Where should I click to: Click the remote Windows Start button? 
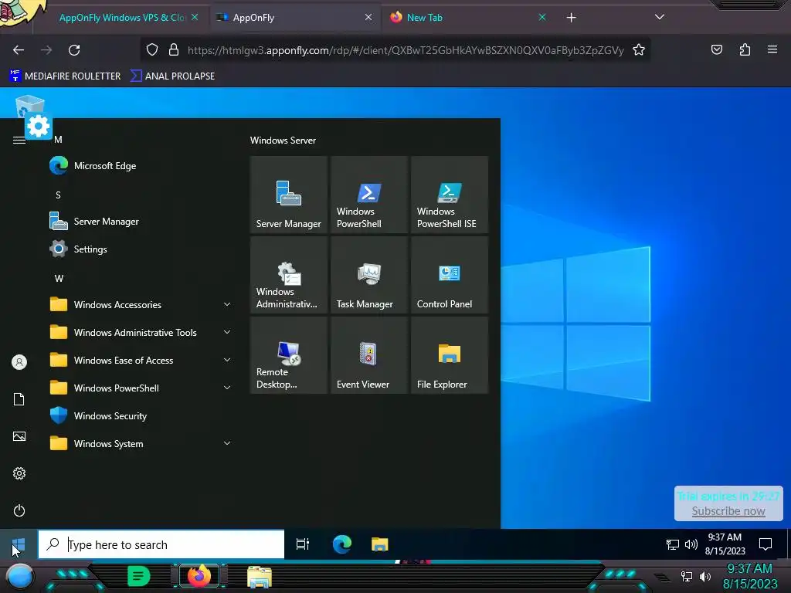tap(19, 544)
